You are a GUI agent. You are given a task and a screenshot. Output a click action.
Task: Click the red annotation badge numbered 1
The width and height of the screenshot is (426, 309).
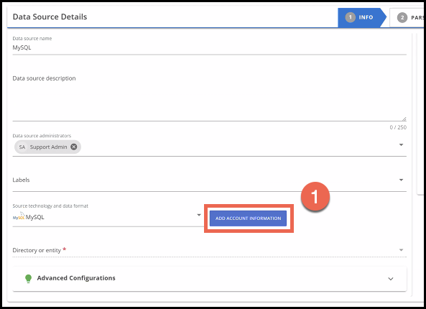pos(315,196)
